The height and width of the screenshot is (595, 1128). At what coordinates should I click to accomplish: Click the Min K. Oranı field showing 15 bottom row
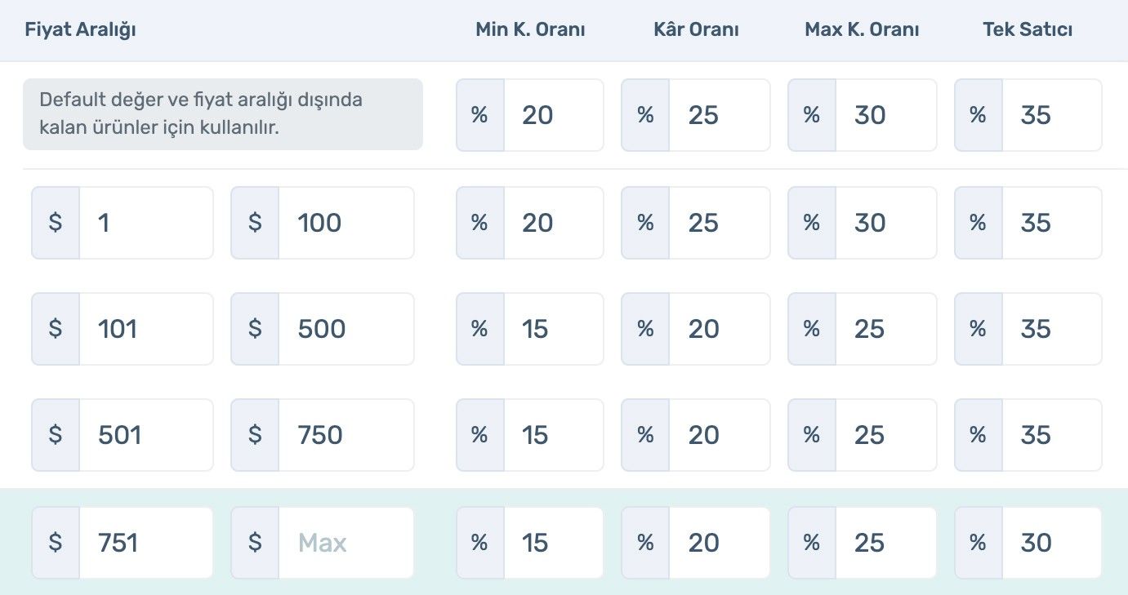click(551, 542)
